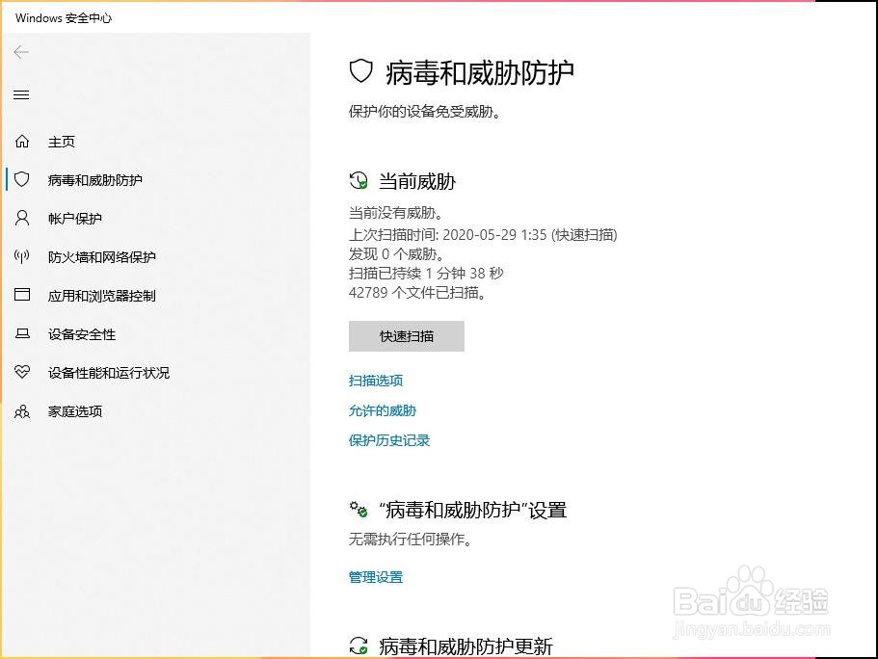Open 设备安全性 section

[82, 334]
